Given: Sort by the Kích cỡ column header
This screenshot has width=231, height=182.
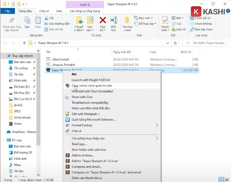Looking at the screenshot, I should coord(186,52).
